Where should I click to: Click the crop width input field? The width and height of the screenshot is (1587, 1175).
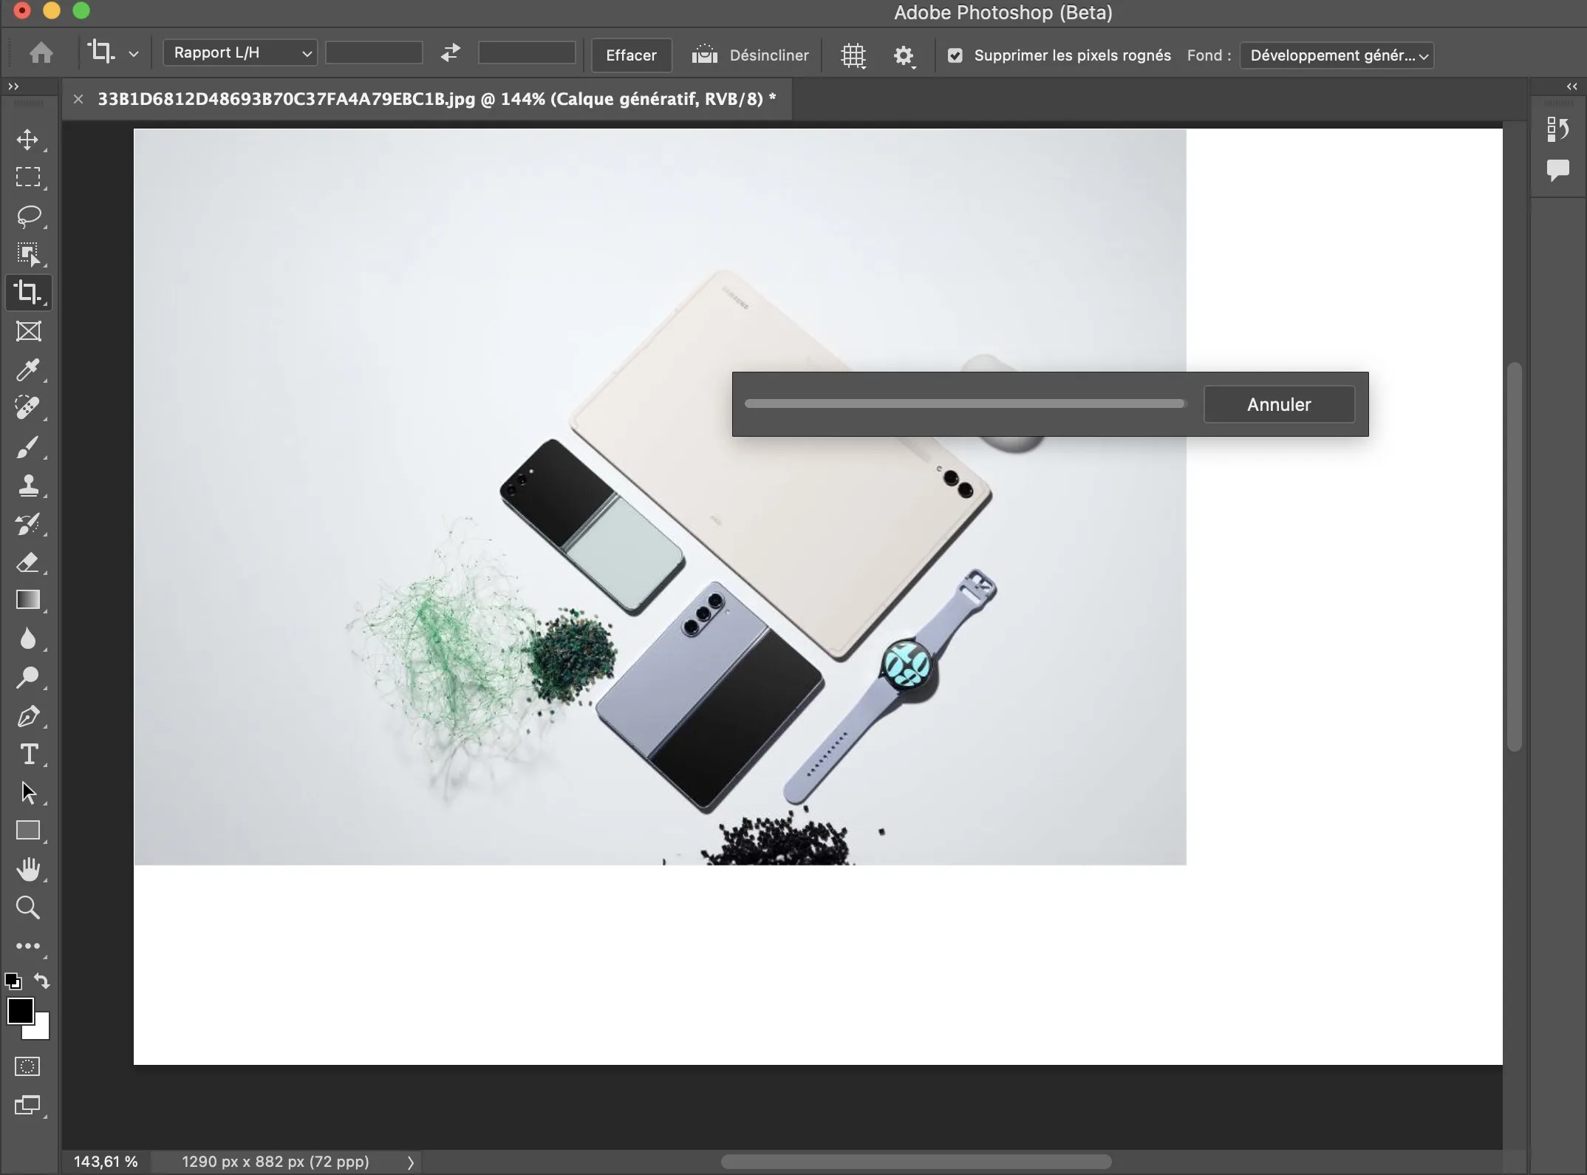point(374,53)
